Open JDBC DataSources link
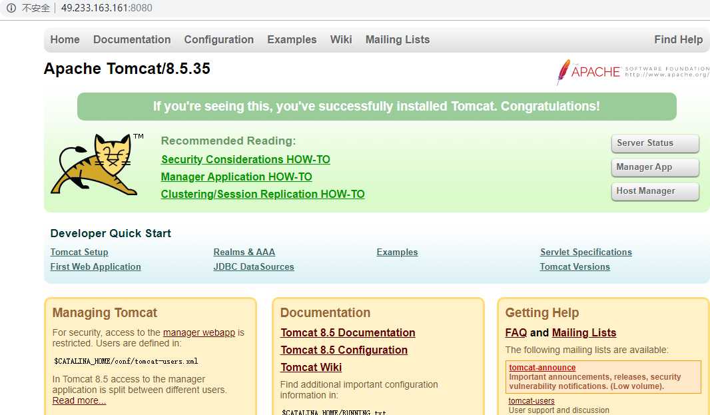710x415 pixels. point(254,267)
